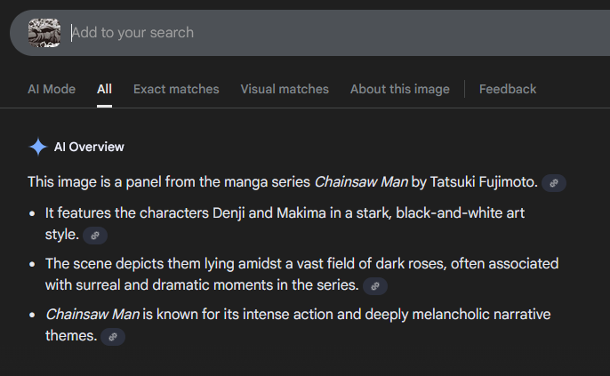Go to the About this image tab

tap(400, 89)
